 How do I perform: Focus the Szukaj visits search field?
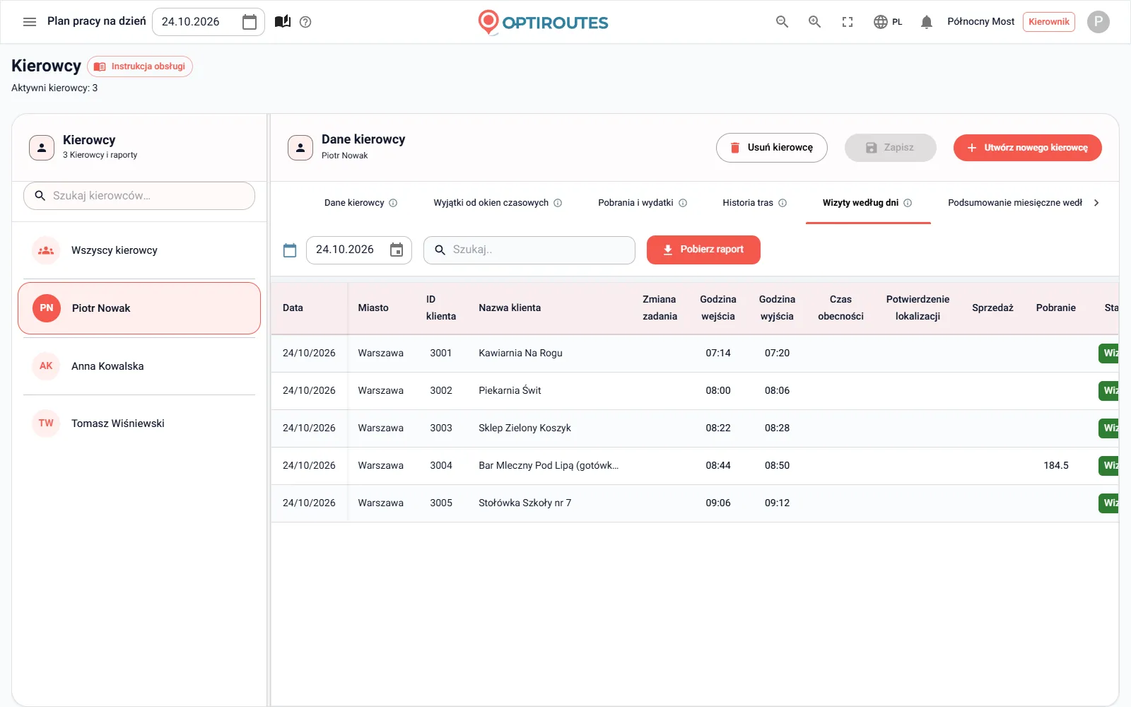click(x=529, y=250)
